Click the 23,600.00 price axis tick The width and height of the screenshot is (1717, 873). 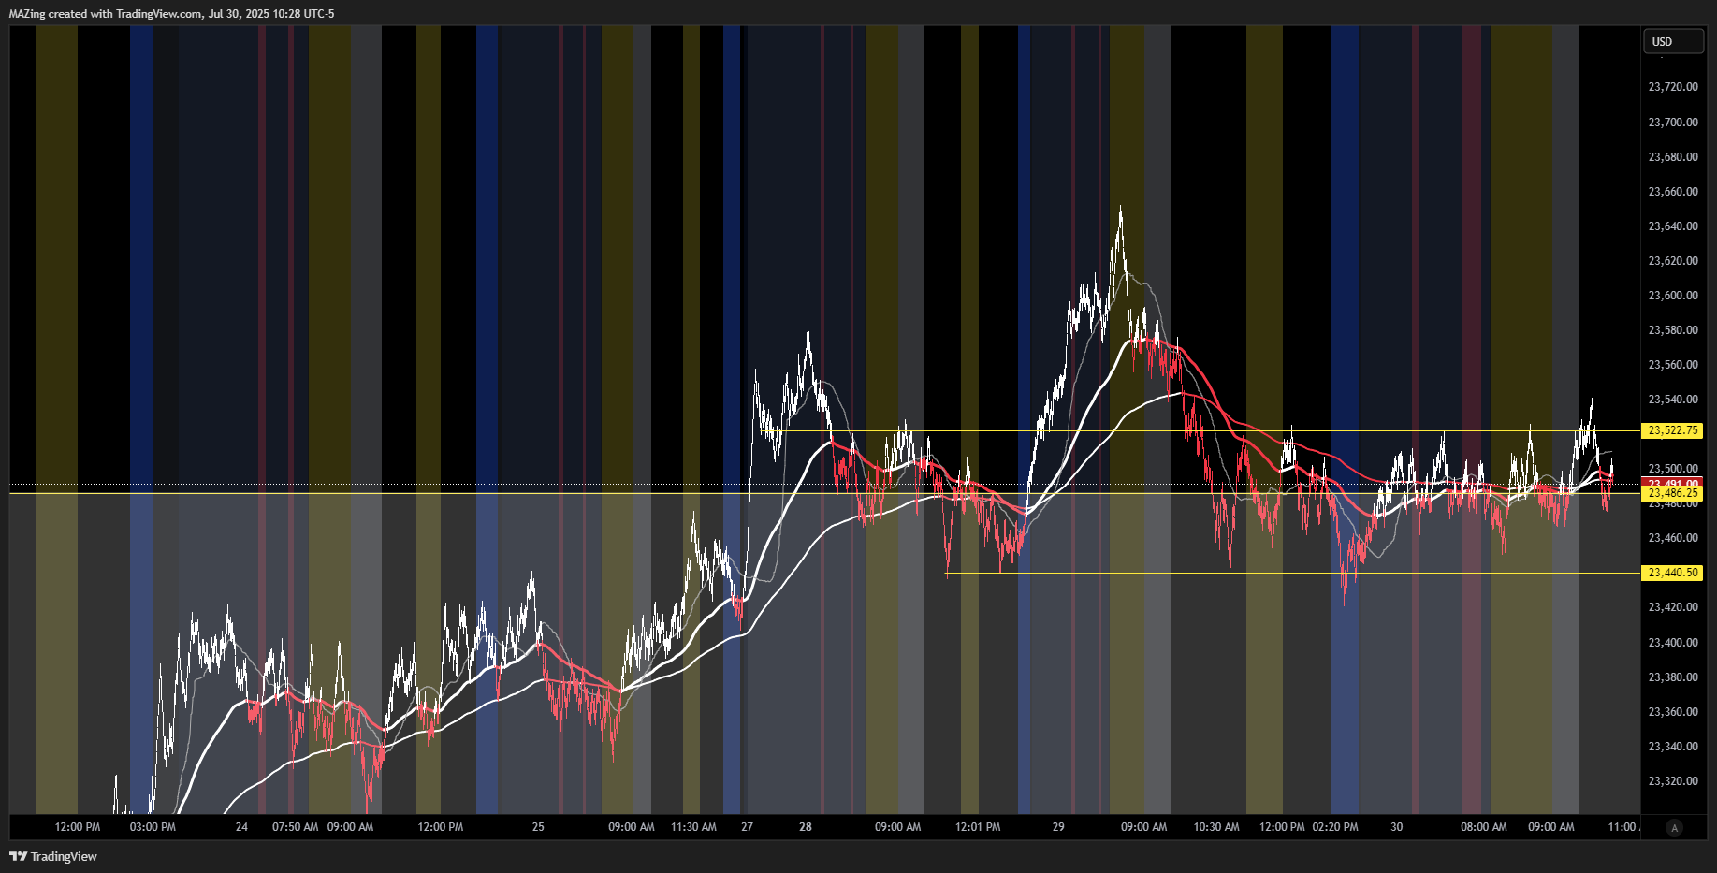1673,295
